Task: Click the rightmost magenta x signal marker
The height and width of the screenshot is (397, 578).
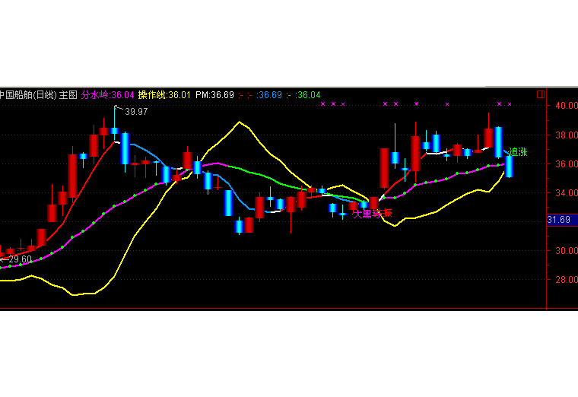Action: tap(509, 104)
